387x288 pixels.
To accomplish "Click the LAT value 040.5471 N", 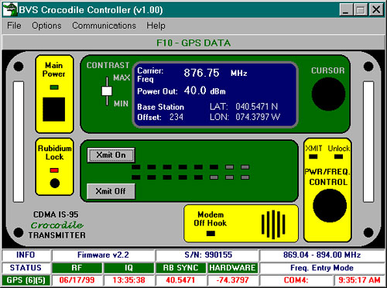I will click(256, 106).
